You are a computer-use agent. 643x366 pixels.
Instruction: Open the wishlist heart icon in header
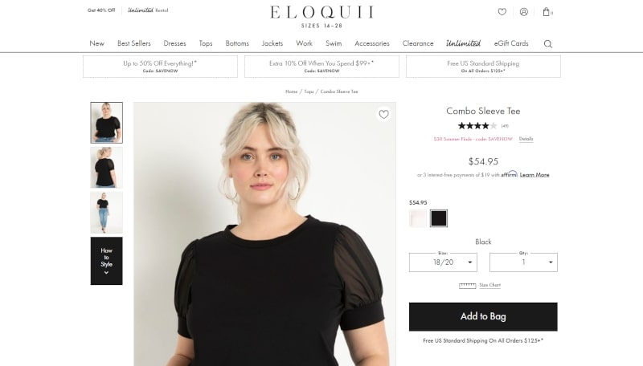[502, 12]
